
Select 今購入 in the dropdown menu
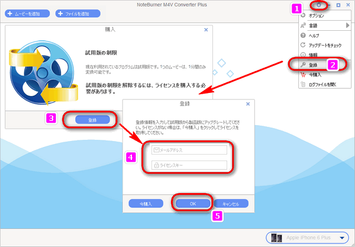tap(325, 75)
